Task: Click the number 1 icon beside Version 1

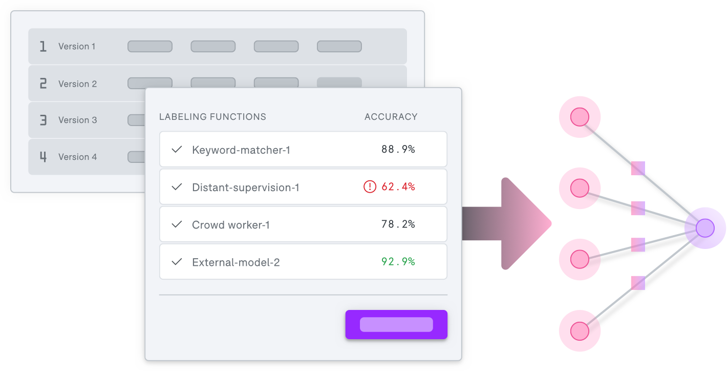Action: (x=43, y=46)
